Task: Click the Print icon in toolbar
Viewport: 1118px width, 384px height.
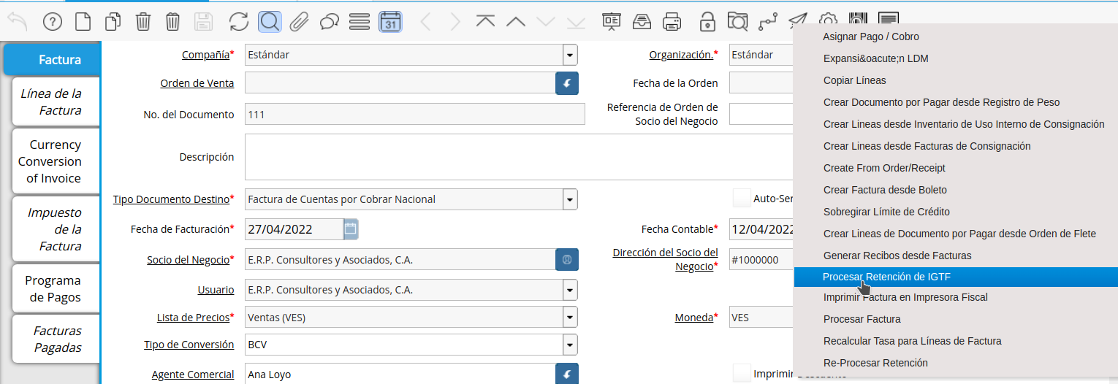Action: [x=672, y=22]
